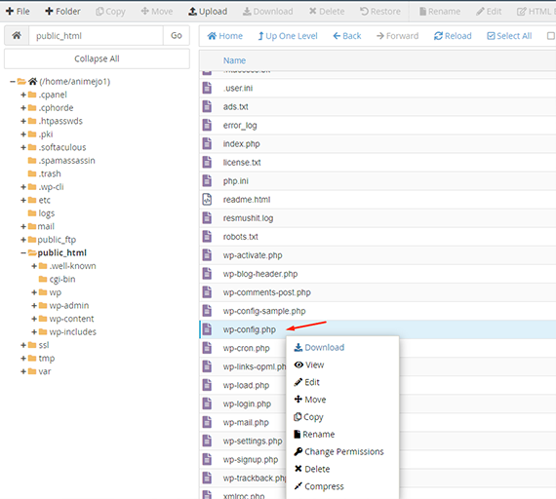556x499 pixels.
Task: Click the Move toolbar button
Action: pos(157,12)
